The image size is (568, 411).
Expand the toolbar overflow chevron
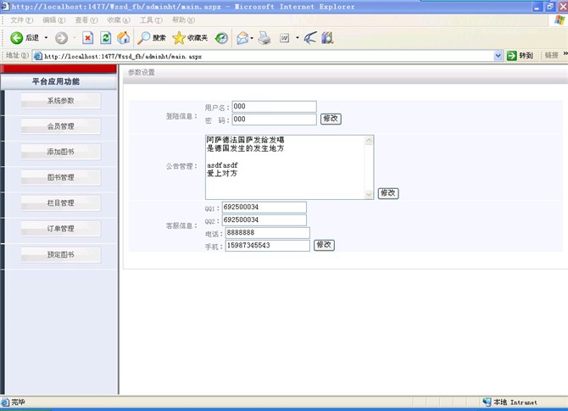pos(565,54)
